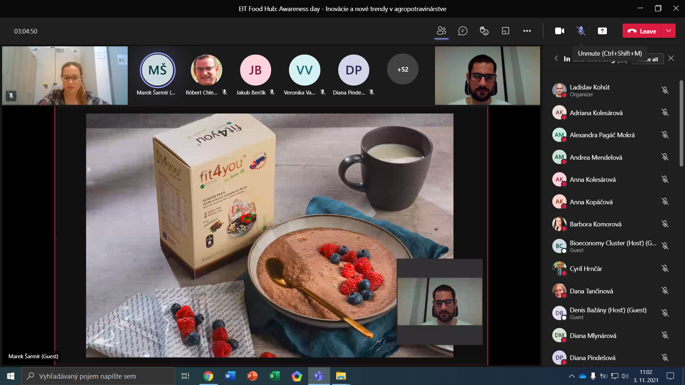
Task: Click Bioeconomy Cluster's muted mic icon
Action: pos(665,246)
